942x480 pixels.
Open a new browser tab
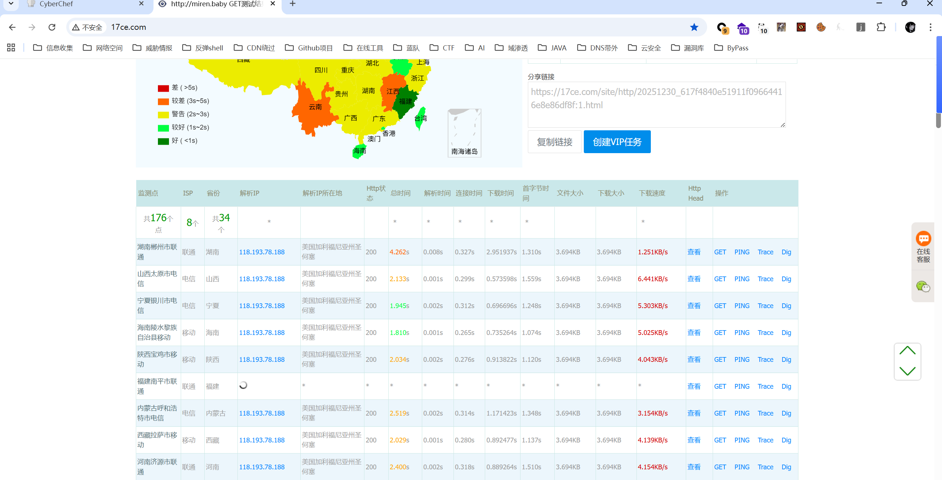(293, 4)
